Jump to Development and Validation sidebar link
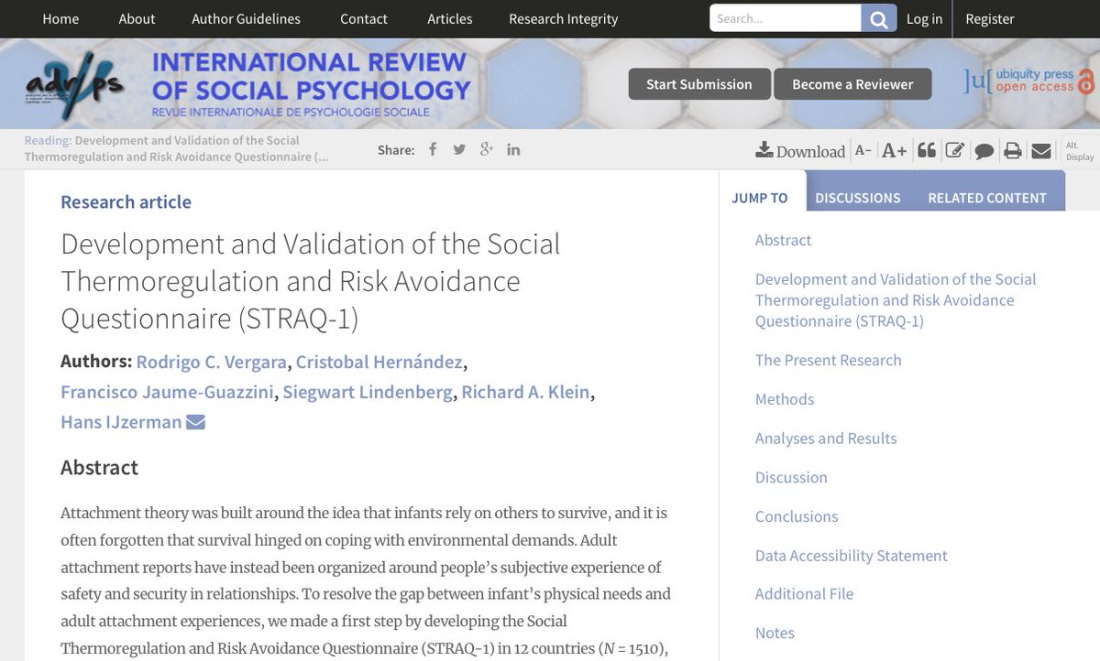 pos(896,300)
